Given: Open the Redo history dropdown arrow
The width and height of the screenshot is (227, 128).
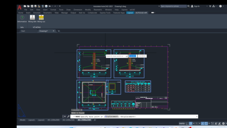Looking at the screenshot, I should 57,6.
